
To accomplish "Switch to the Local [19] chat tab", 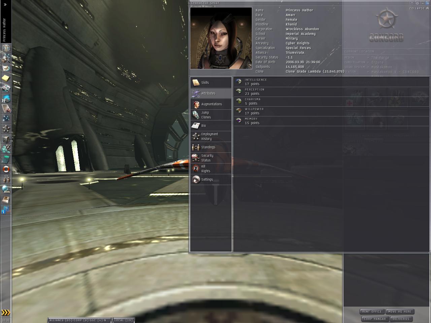I will [124, 320].
